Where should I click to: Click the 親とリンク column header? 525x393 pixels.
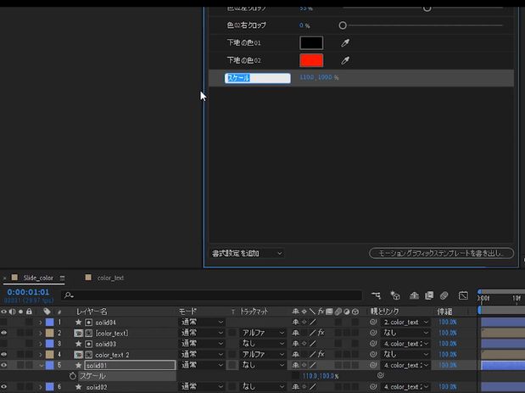click(385, 312)
